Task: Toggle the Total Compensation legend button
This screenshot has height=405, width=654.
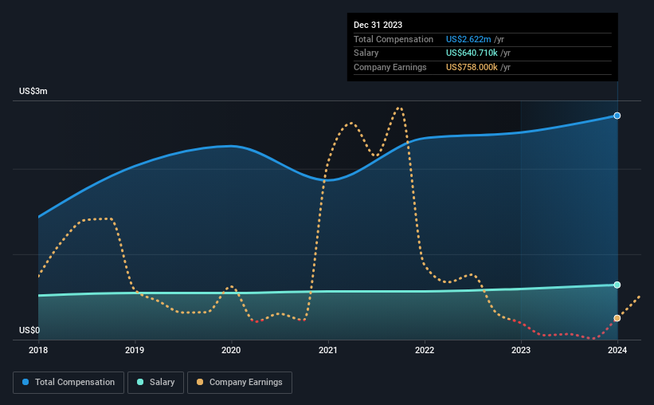Action: pos(69,383)
